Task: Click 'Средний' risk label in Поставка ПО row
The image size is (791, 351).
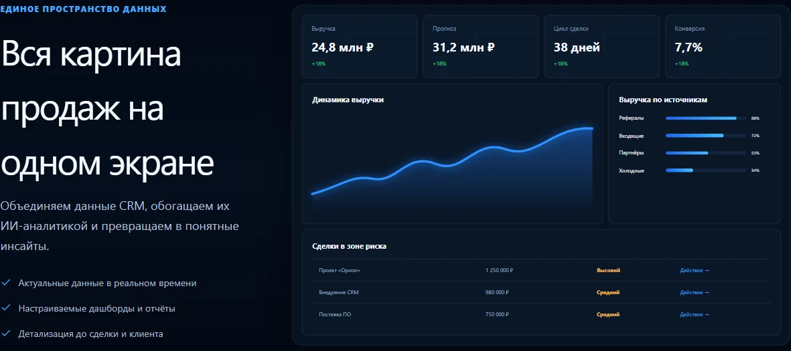Action: click(608, 315)
